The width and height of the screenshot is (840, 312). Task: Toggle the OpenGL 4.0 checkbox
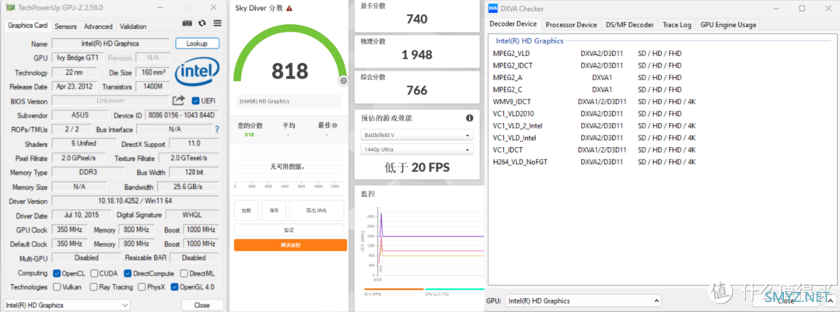174,287
